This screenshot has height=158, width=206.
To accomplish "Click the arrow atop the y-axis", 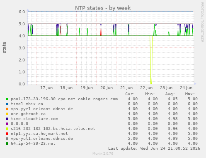I will tap(28, 10).
